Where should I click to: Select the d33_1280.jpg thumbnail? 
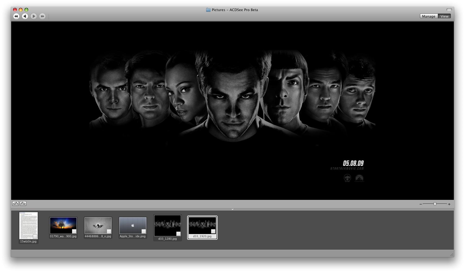[168, 226]
